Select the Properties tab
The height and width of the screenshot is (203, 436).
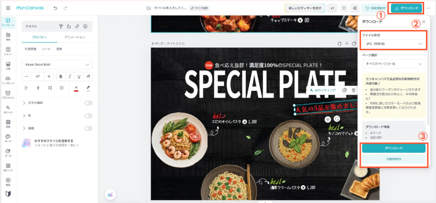point(39,37)
